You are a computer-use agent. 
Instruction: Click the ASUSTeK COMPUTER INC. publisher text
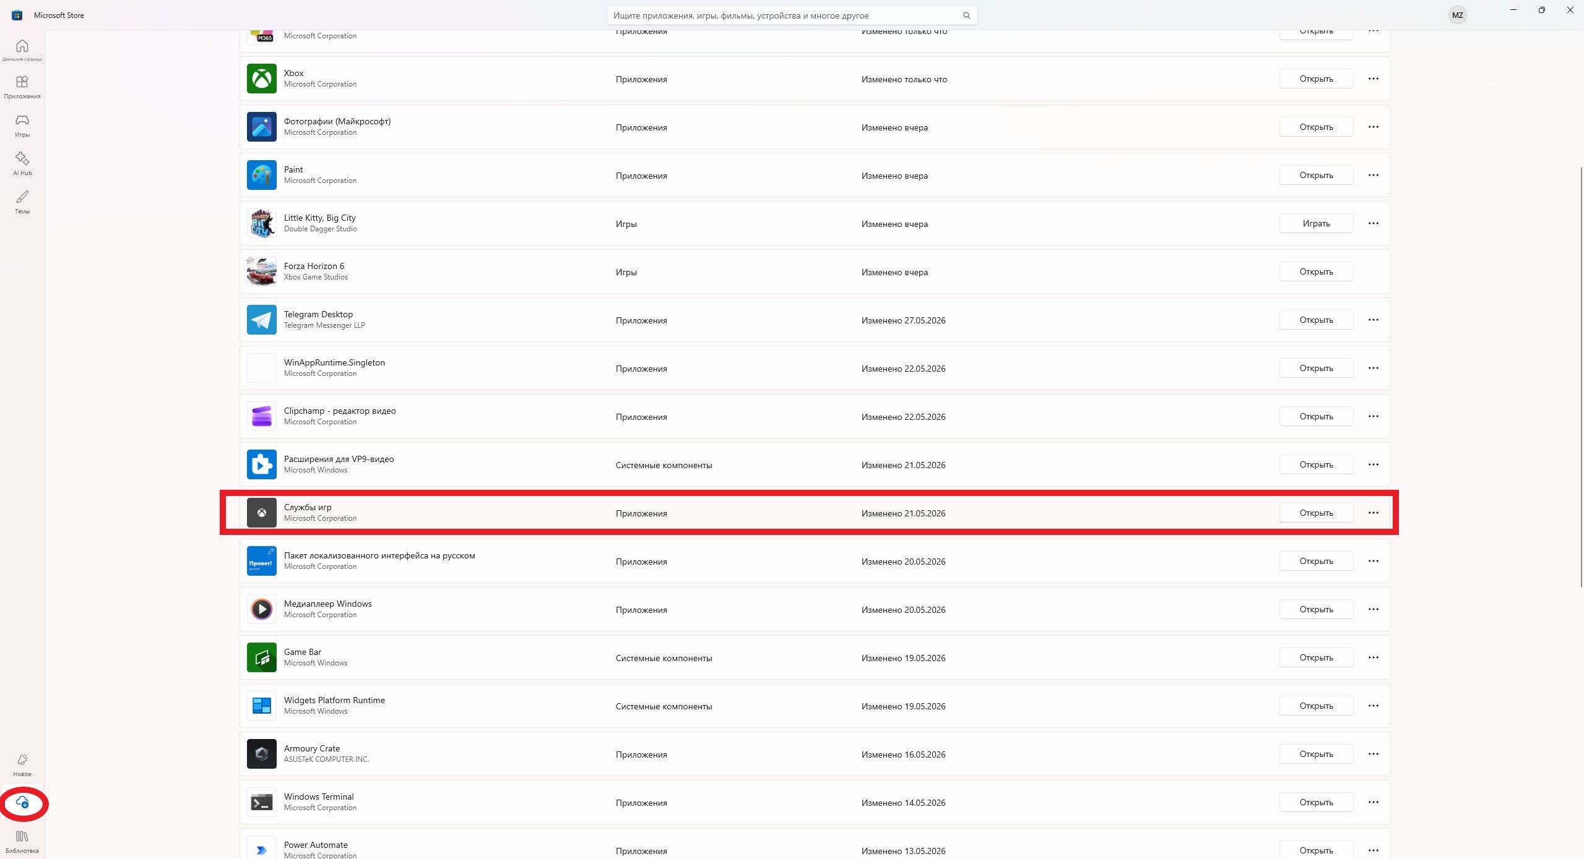click(x=326, y=759)
